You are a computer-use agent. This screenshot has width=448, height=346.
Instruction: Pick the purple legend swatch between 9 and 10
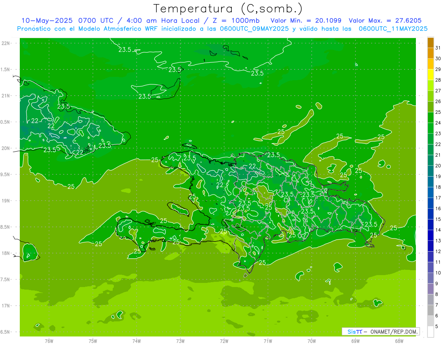coord(430,278)
